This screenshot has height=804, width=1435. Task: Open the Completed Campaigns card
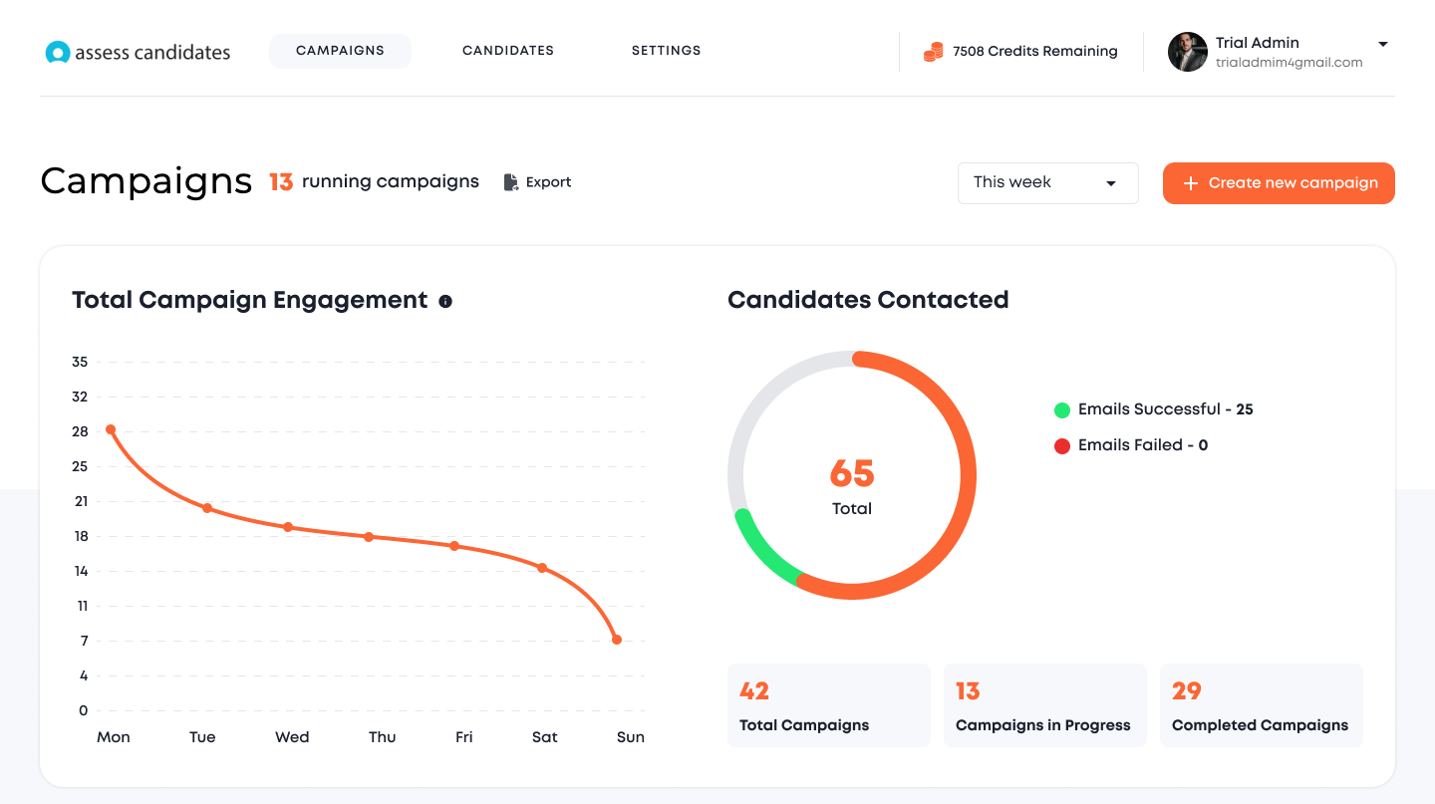(x=1262, y=705)
